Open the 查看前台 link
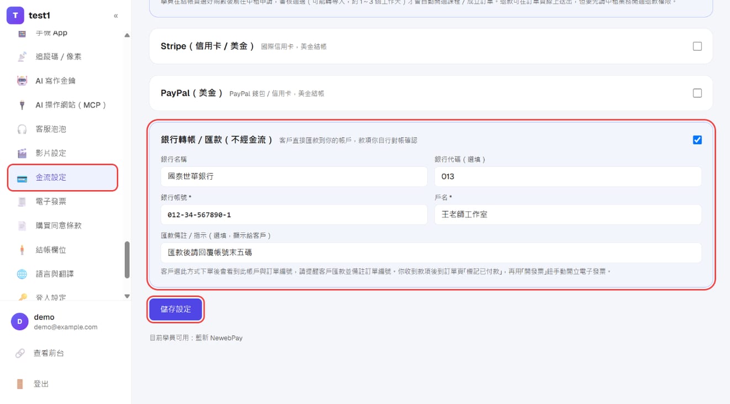Viewport: 730px width, 404px height. [49, 353]
